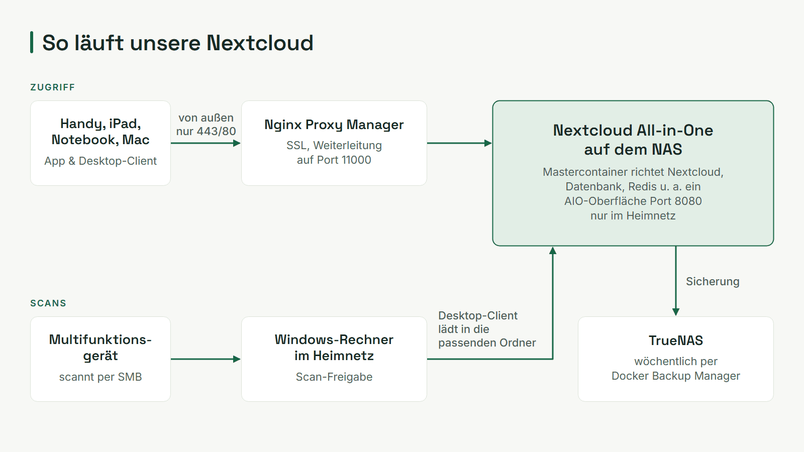Click 'wöchentlich per Docker Backup Manager' text
Image resolution: width=804 pixels, height=452 pixels.
[676, 369]
